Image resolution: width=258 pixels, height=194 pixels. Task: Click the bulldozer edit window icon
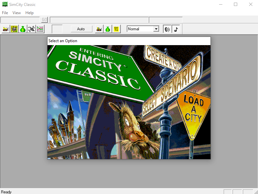click(6, 29)
